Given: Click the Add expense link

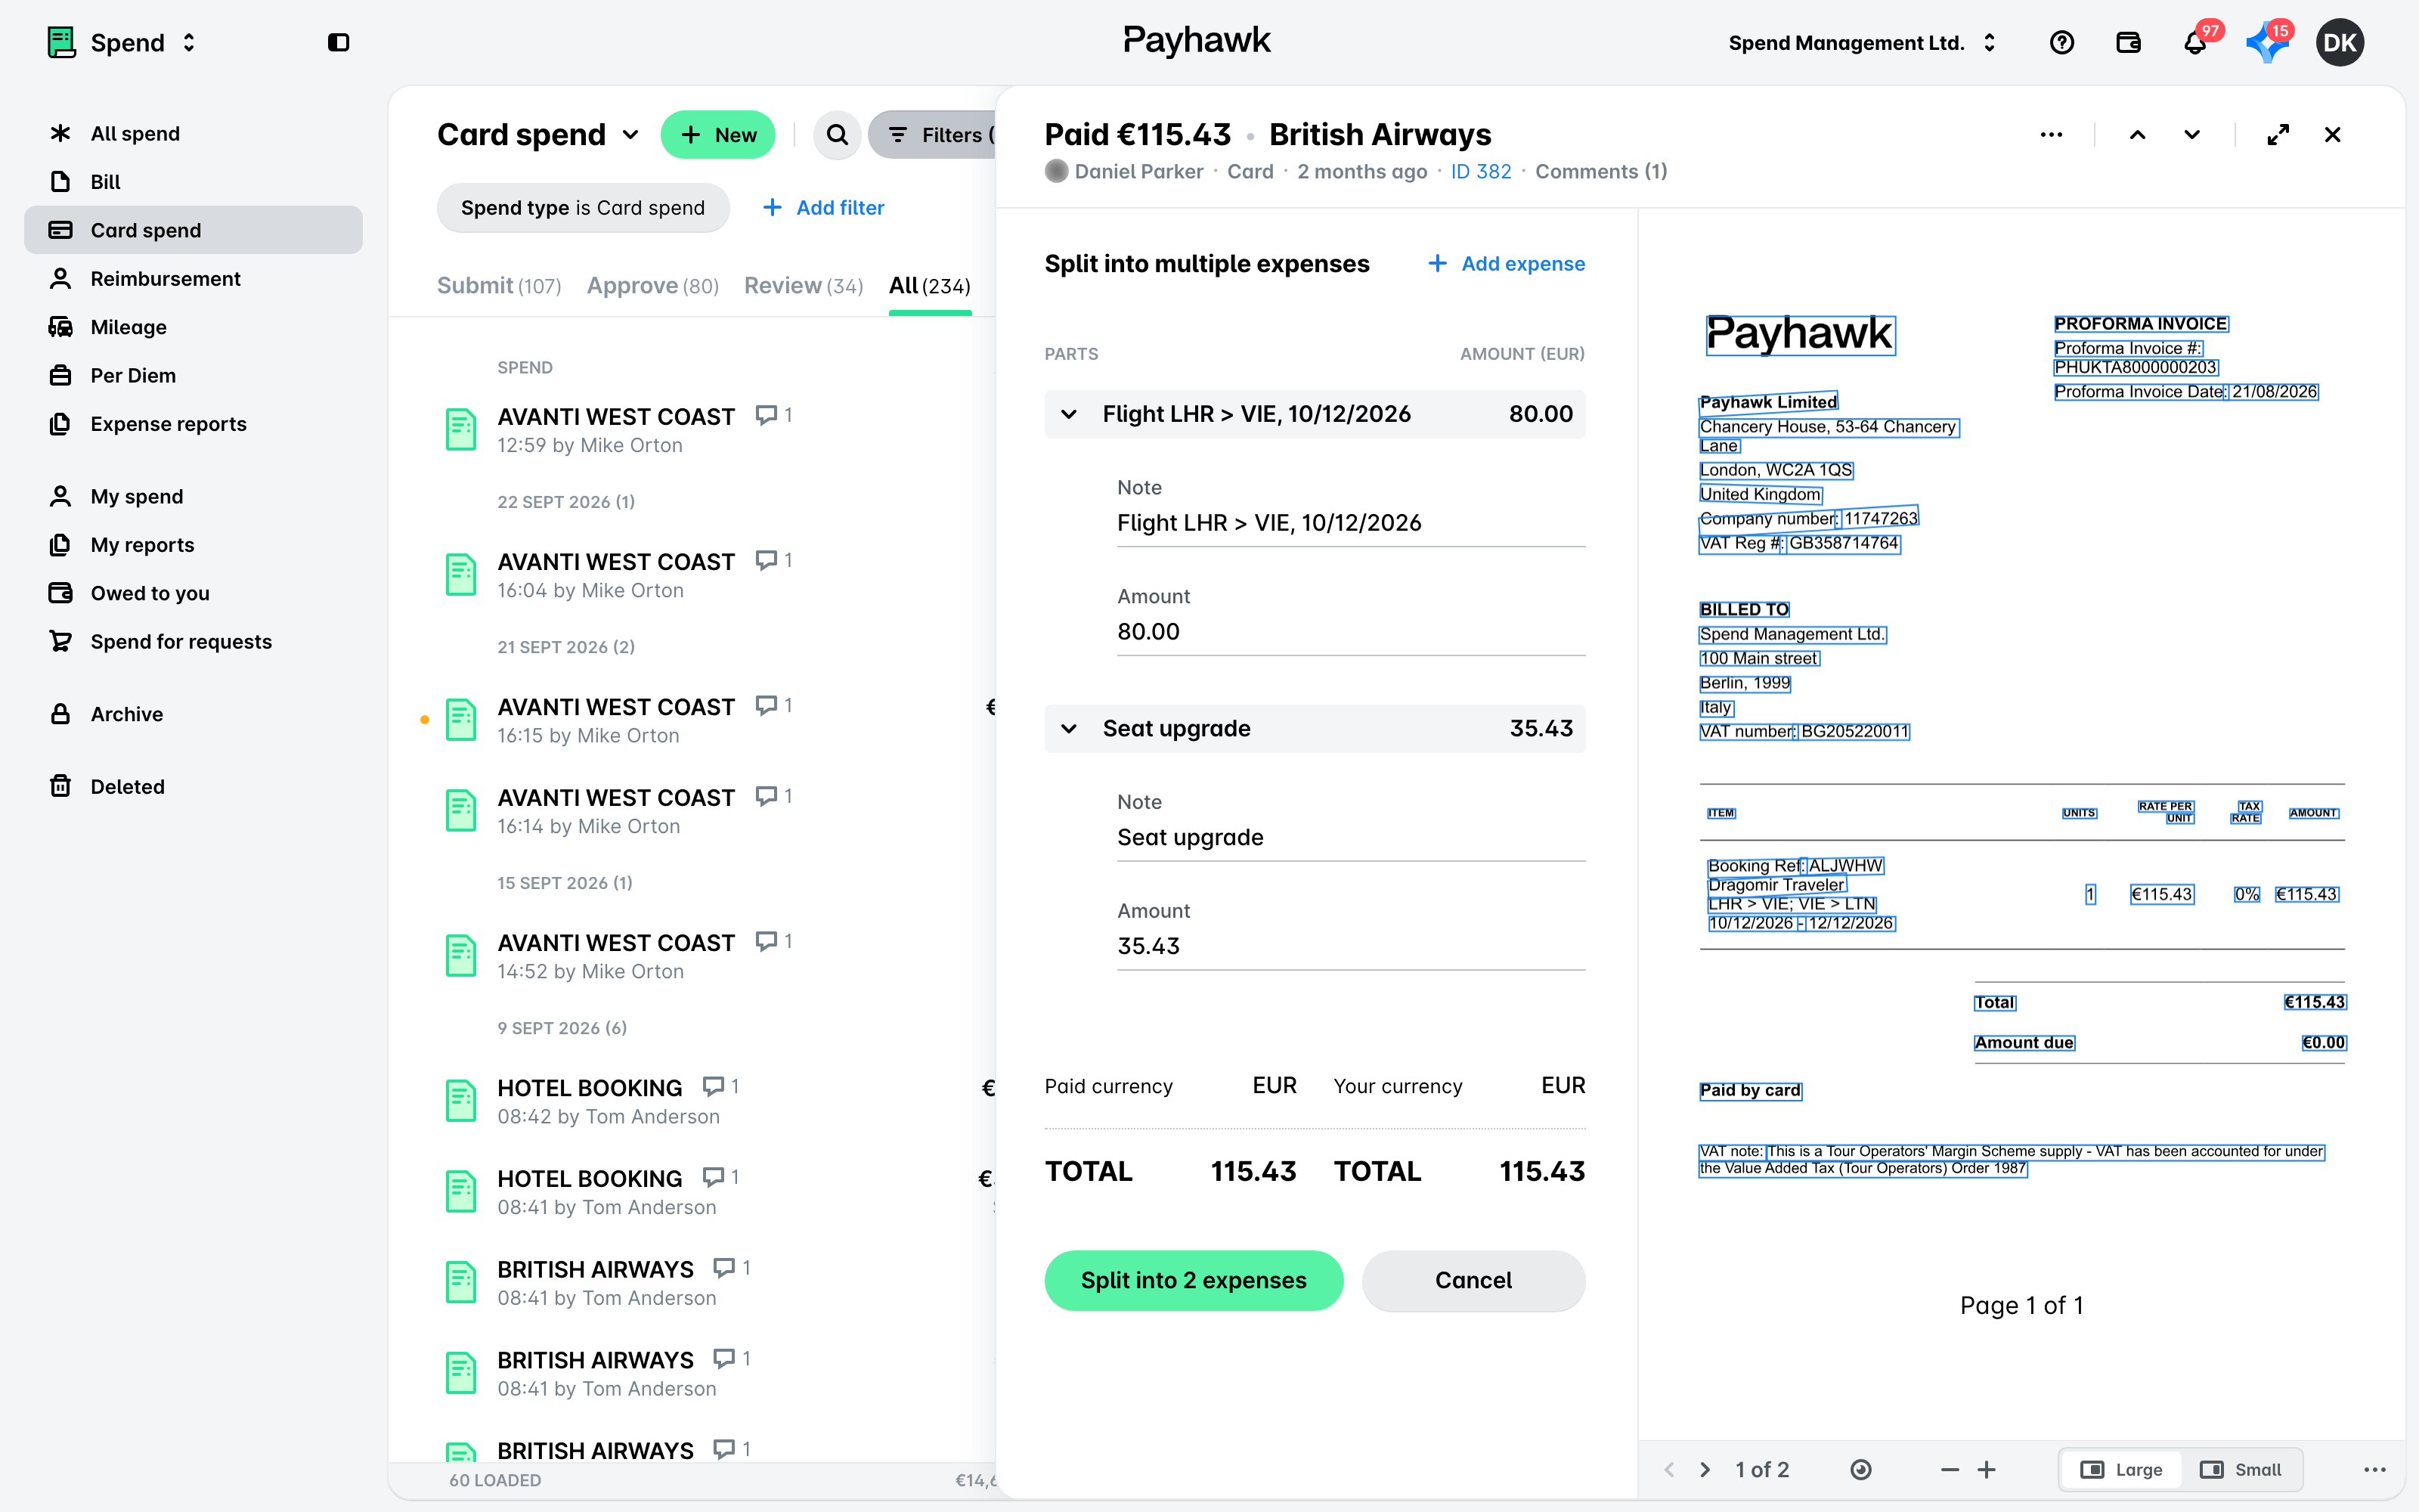Looking at the screenshot, I should click(x=1507, y=264).
